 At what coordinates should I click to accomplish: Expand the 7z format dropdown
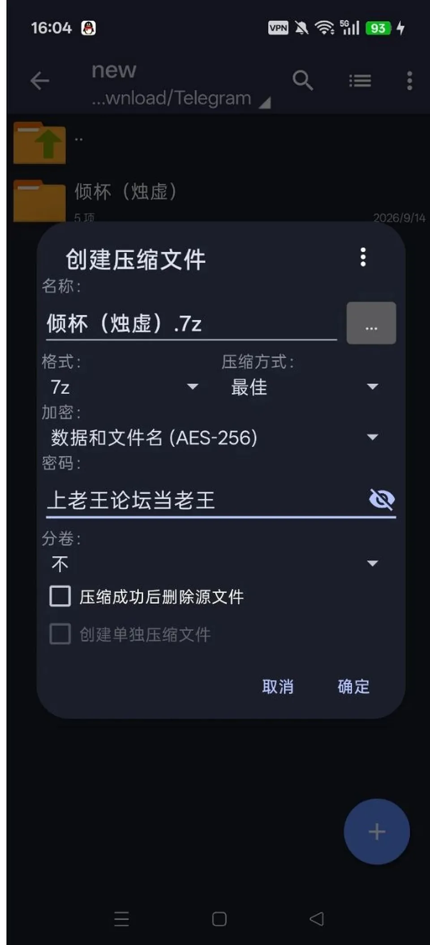click(125, 387)
